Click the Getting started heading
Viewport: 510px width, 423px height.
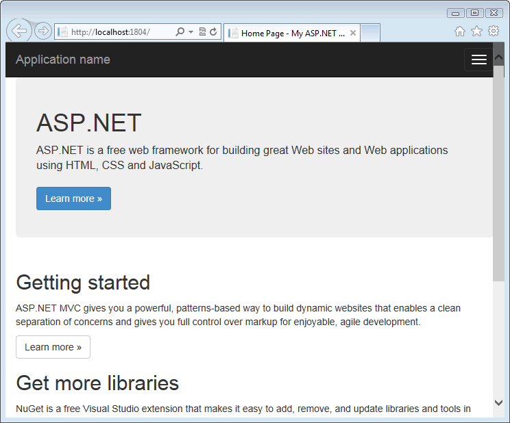[x=83, y=282]
